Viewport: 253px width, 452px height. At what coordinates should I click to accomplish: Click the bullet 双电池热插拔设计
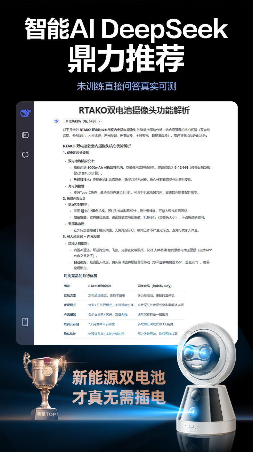click(x=81, y=161)
